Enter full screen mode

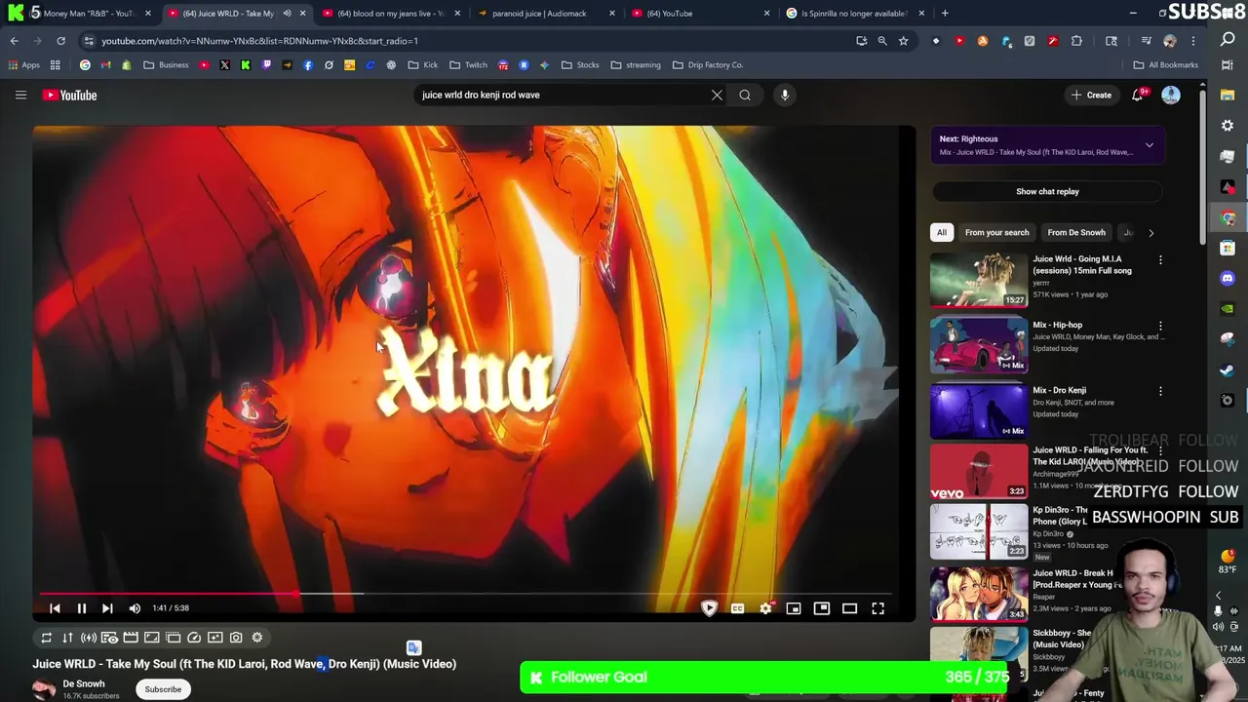pyautogui.click(x=877, y=608)
